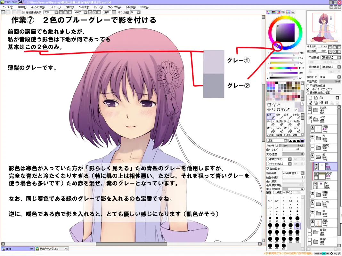Select the magic wand tool

[278, 105]
